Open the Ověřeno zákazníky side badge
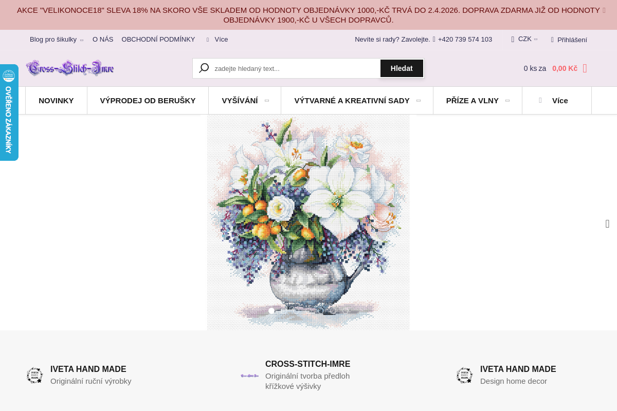Viewport: 617px width, 411px height. tap(9, 113)
